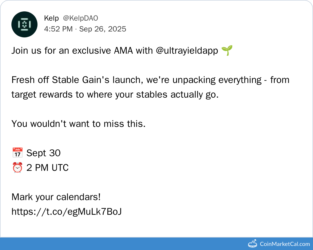The image size is (313, 250).
Task: Click the 'Mark your calendars!' line
Action: click(56, 197)
